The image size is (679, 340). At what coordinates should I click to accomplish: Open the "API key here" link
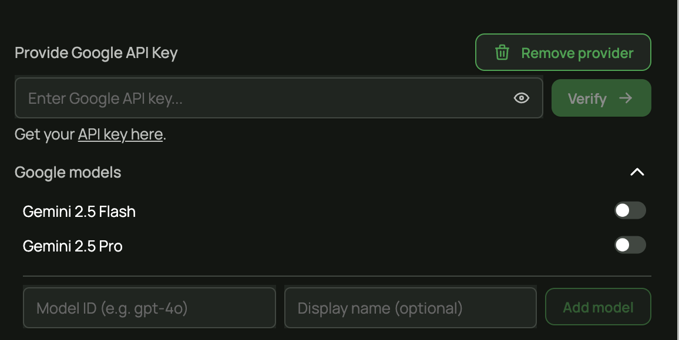pos(120,134)
